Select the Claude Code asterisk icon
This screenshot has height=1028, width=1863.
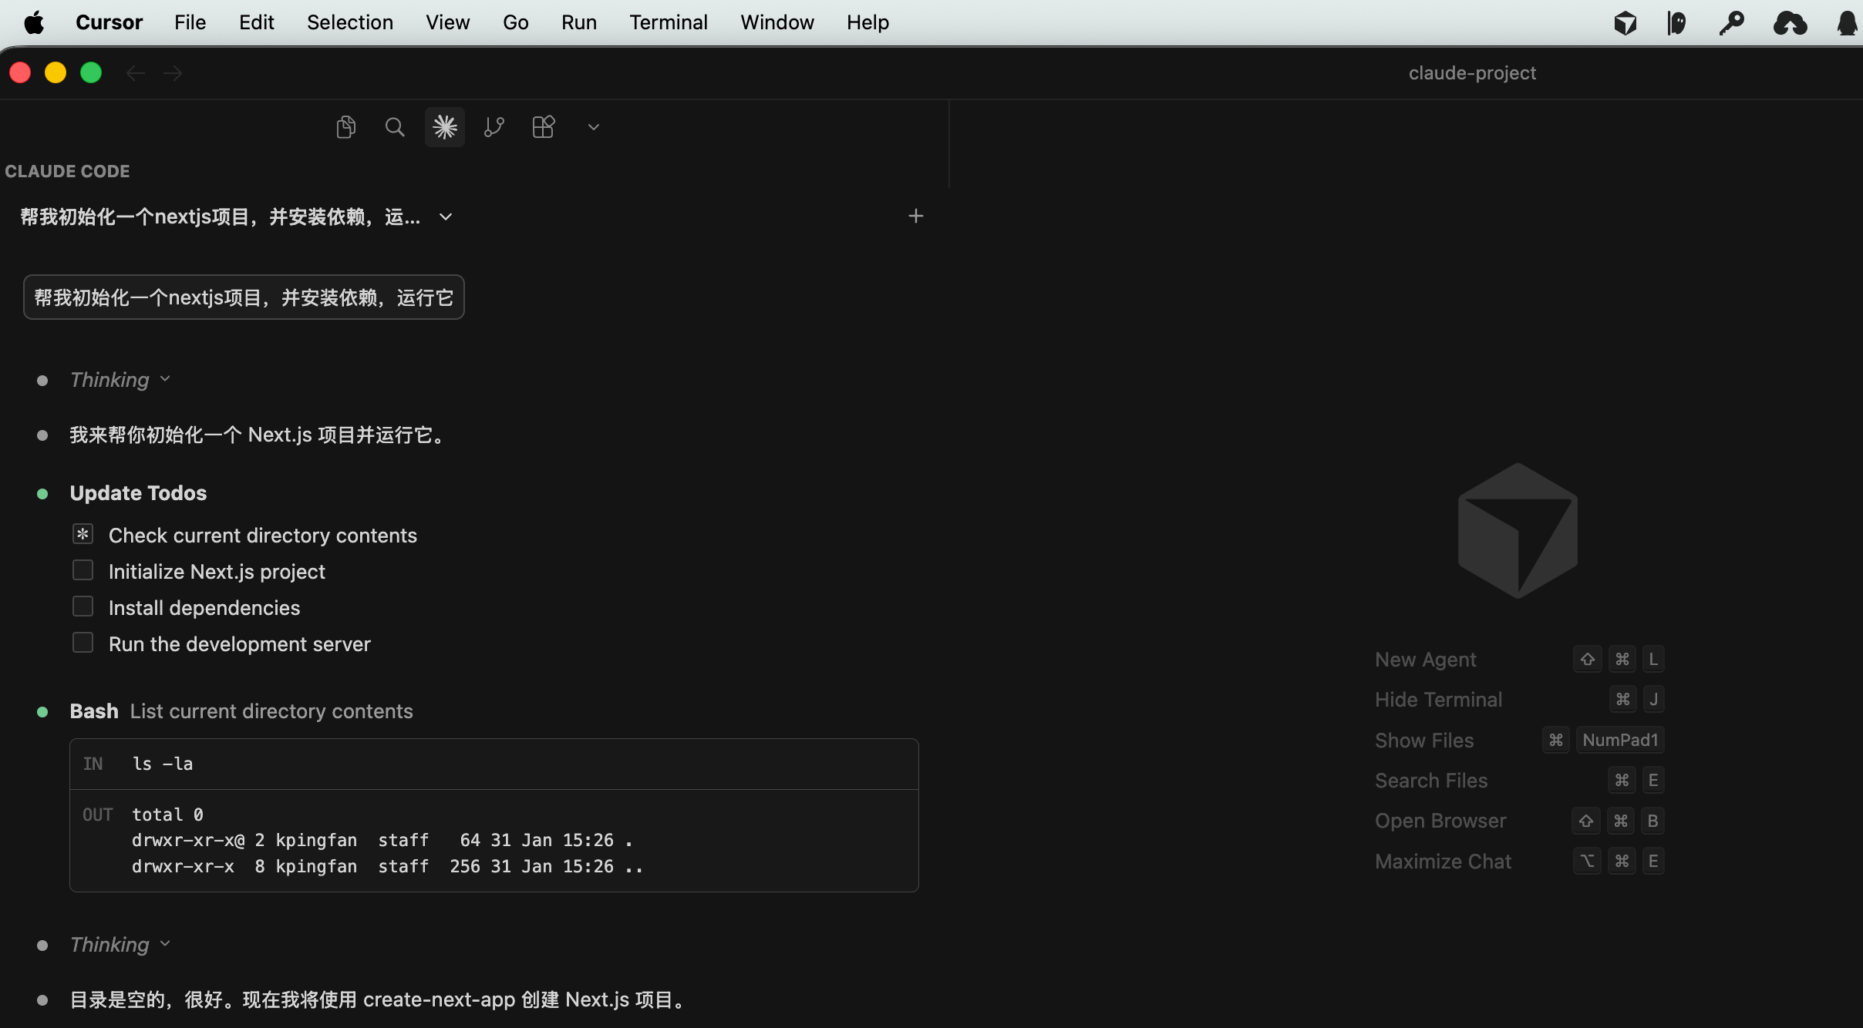(x=445, y=127)
